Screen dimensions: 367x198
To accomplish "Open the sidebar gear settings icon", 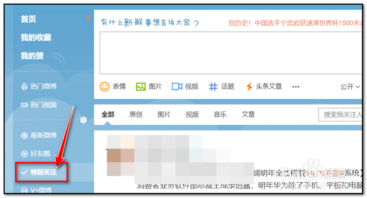I will click(83, 120).
